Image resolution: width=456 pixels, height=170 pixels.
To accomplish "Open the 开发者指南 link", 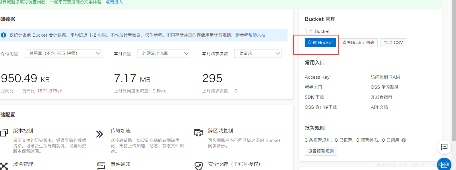I will (x=381, y=97).
